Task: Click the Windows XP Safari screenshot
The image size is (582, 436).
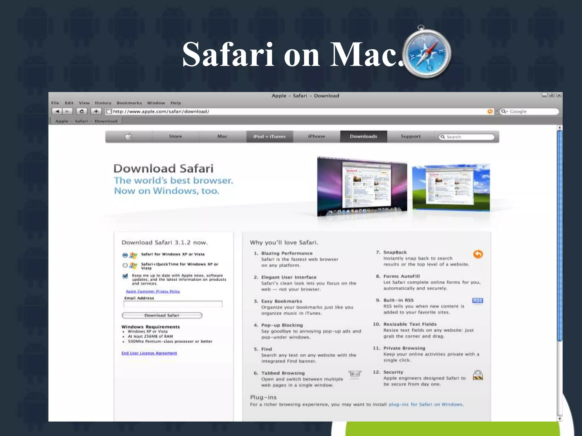Action: coord(451,187)
